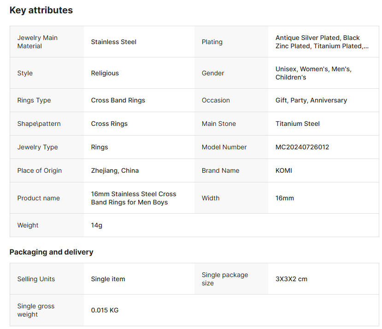Image resolution: width=382 pixels, height=329 pixels.
Task: Select the 0.015 KG gross weight
Action: 105,310
